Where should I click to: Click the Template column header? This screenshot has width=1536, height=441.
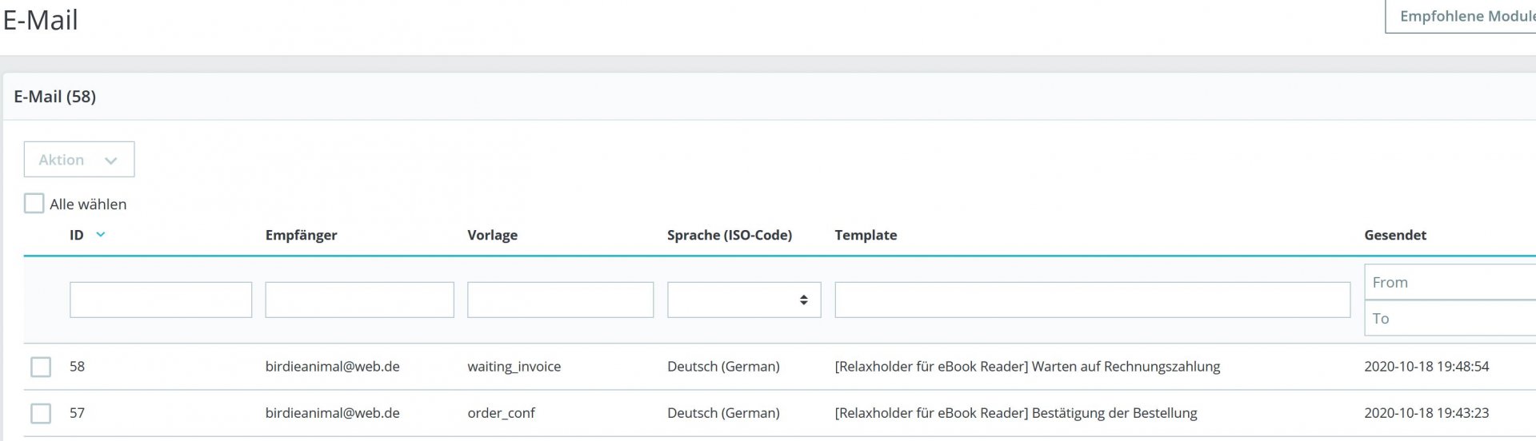click(866, 235)
